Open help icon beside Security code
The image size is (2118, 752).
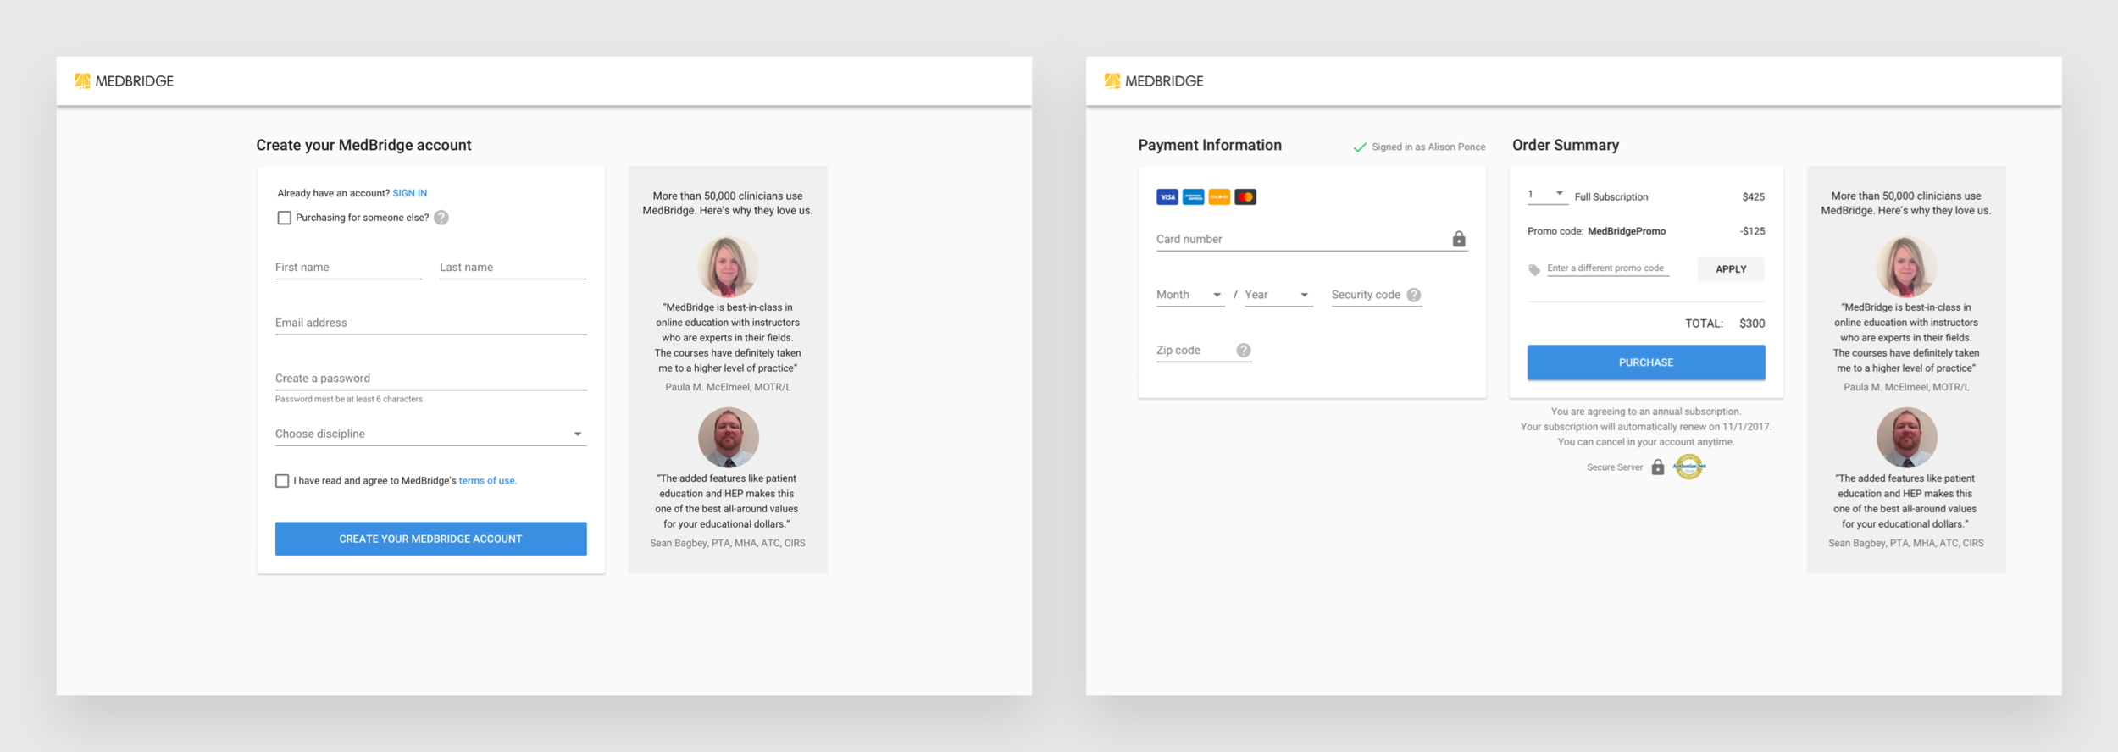click(x=1414, y=295)
